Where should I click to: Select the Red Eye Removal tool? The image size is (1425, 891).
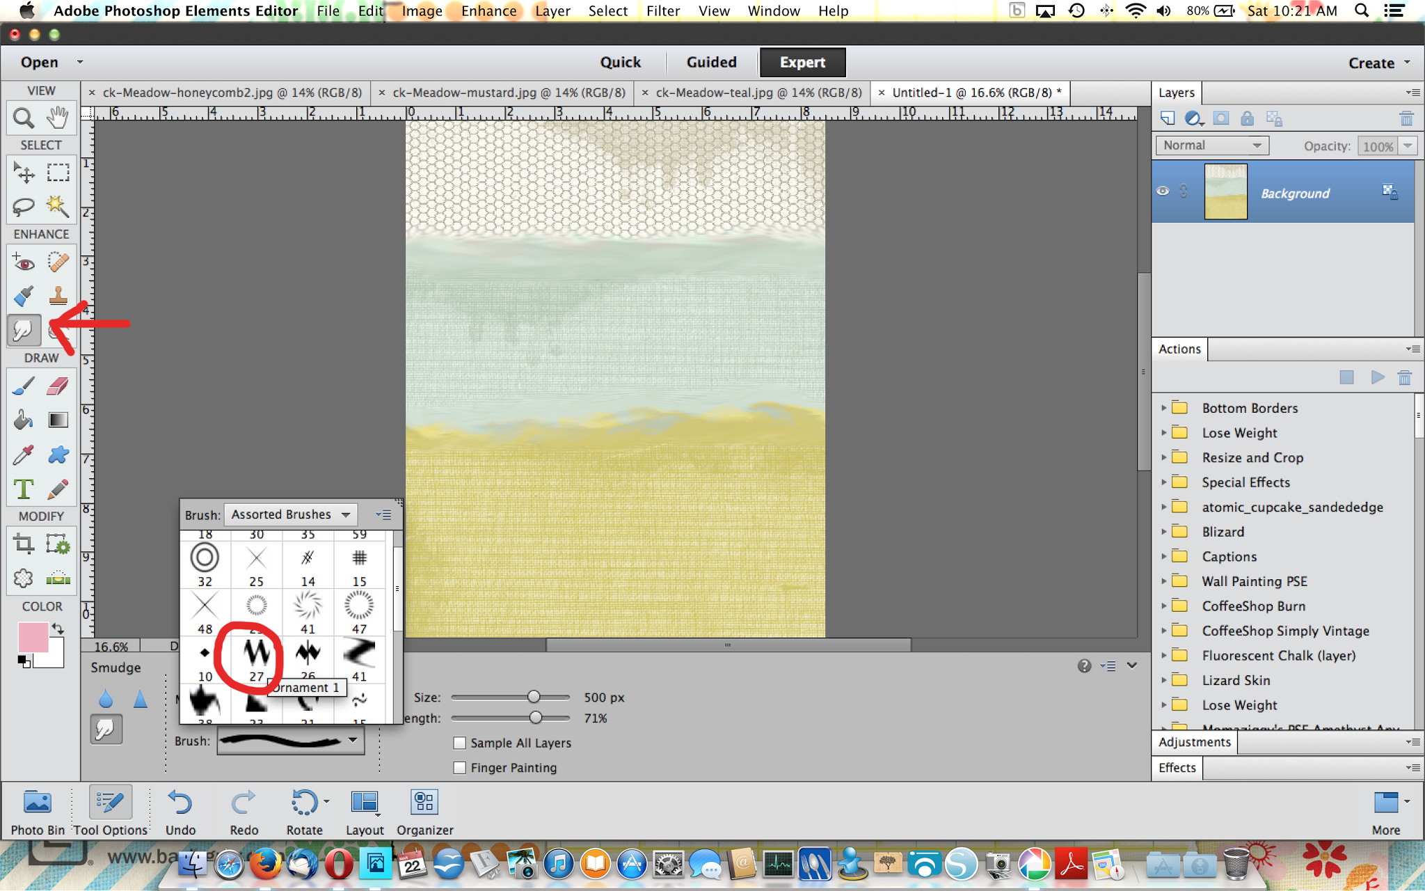24,262
